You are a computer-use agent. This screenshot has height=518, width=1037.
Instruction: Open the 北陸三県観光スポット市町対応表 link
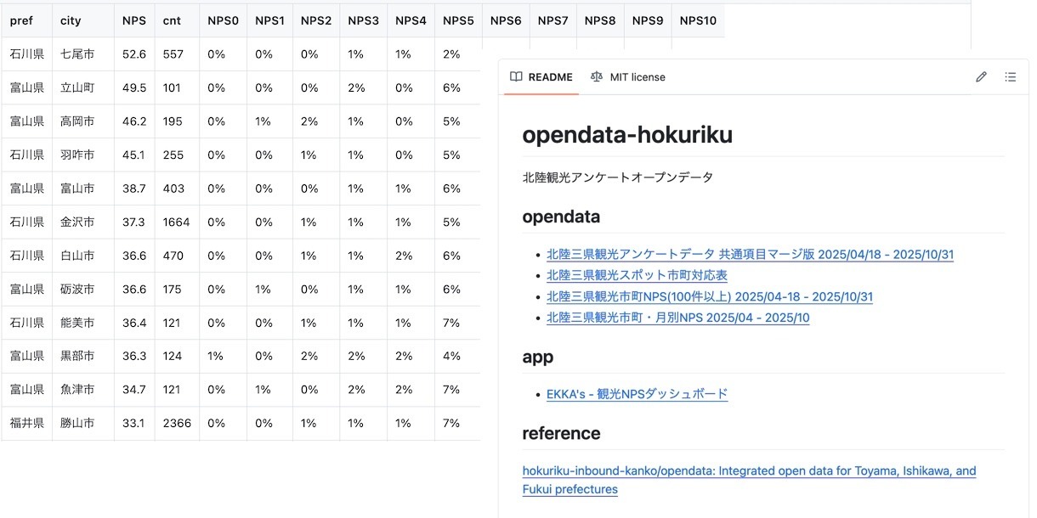pyautogui.click(x=637, y=276)
